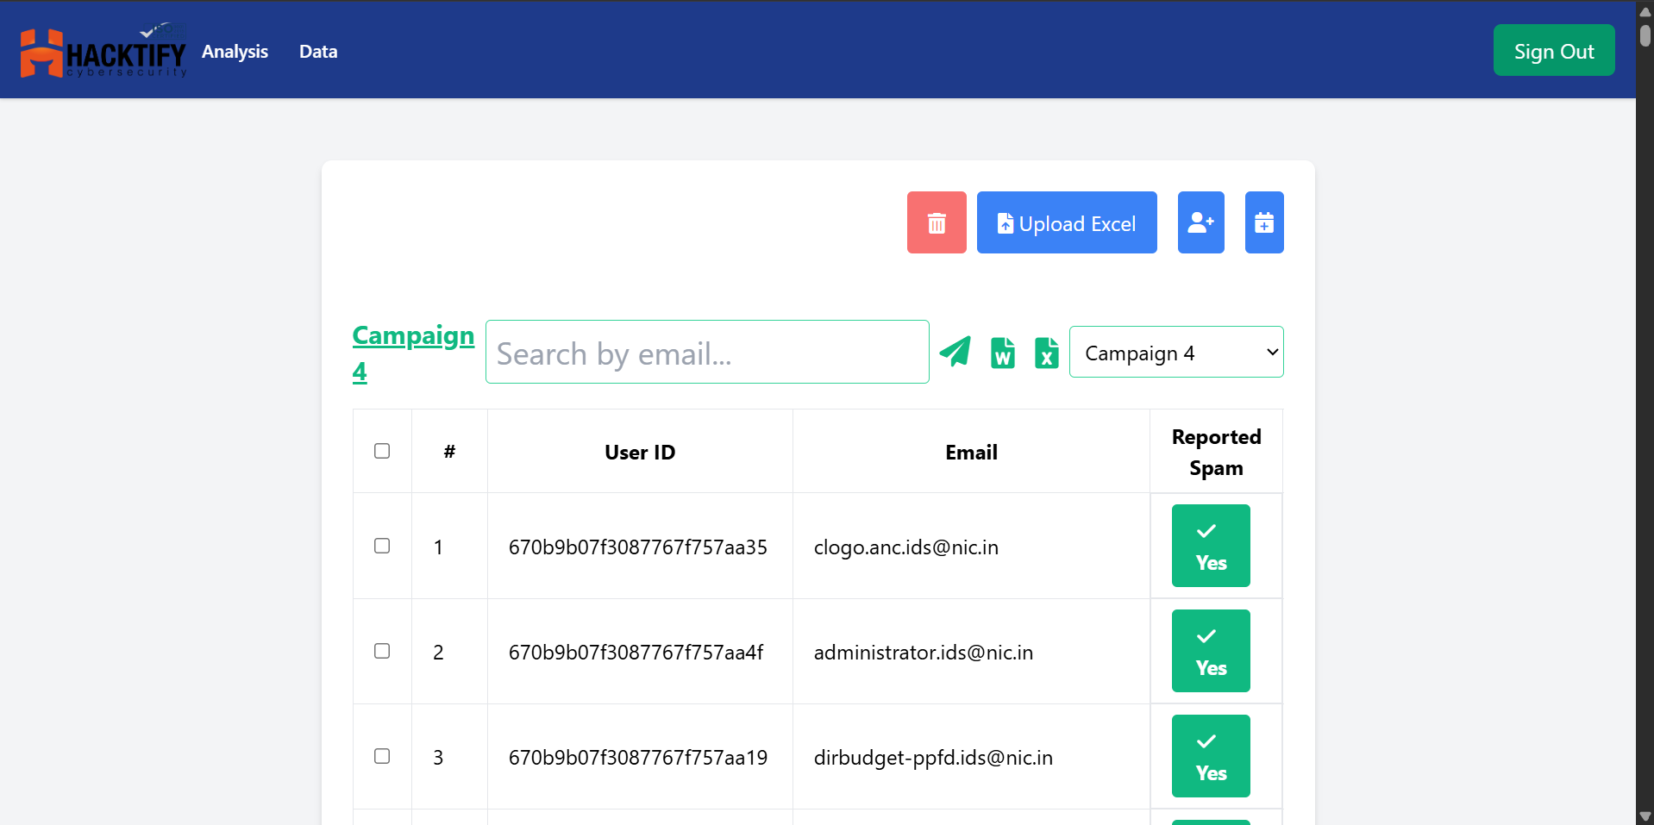The height and width of the screenshot is (825, 1654).
Task: Open the Analysis menu
Action: 235,52
